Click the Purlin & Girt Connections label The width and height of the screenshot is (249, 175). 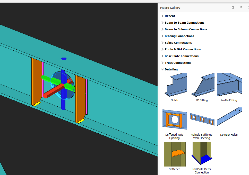[183, 49]
